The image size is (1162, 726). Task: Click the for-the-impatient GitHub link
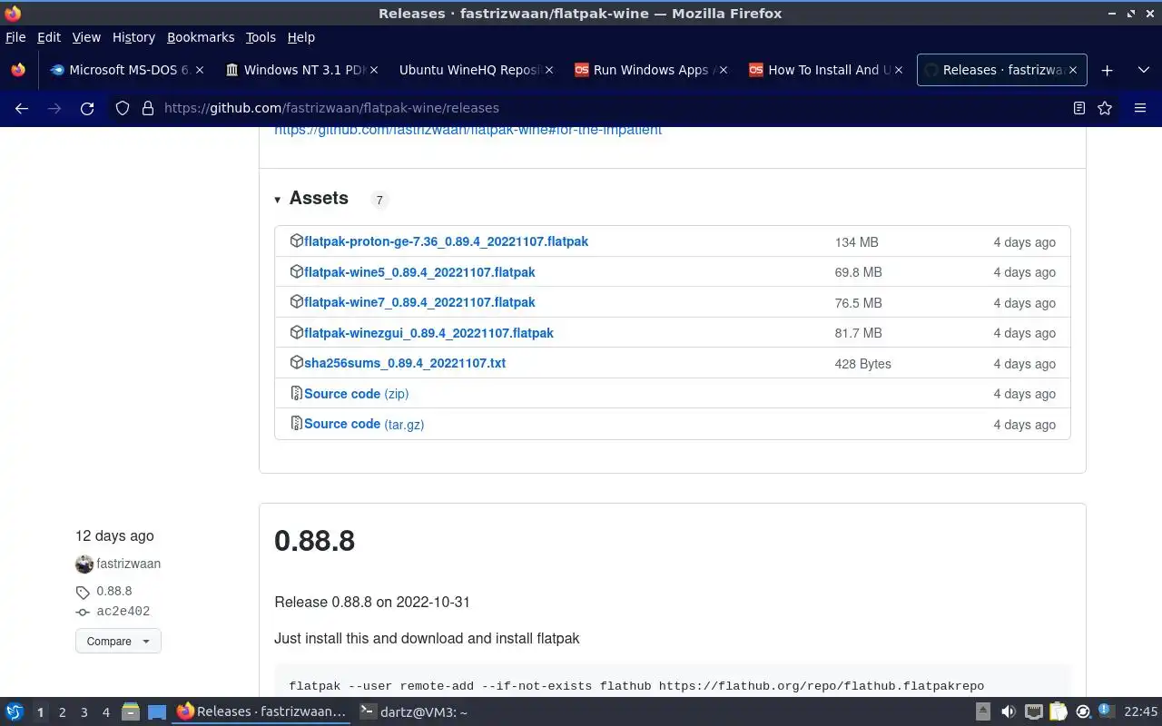[468, 131]
